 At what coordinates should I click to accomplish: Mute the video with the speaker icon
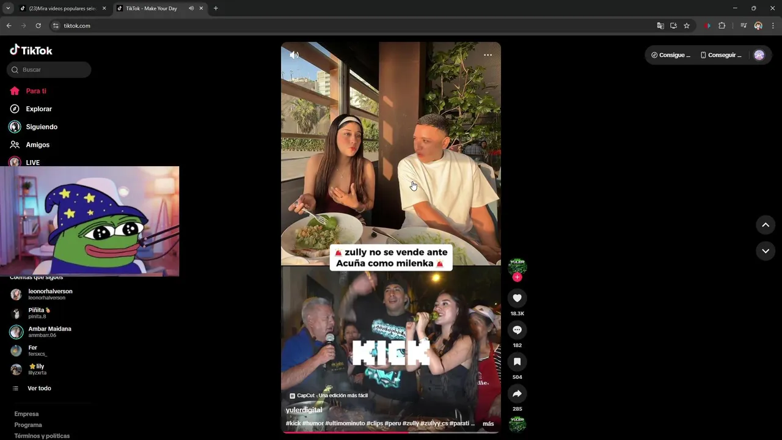pos(294,55)
